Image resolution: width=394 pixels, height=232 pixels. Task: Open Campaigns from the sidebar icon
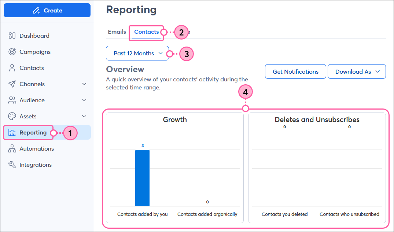pos(11,52)
